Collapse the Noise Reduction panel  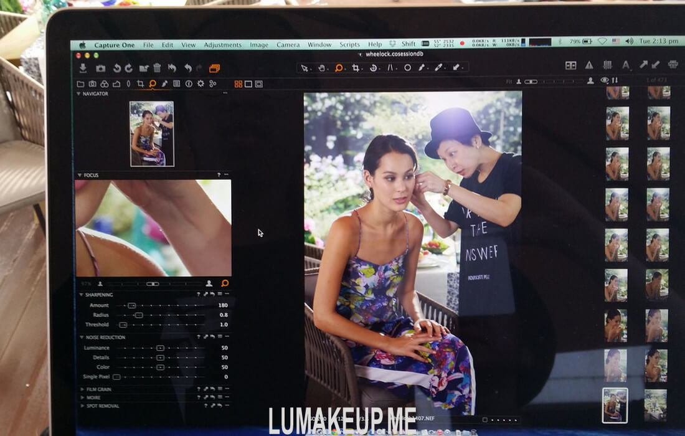pyautogui.click(x=82, y=337)
